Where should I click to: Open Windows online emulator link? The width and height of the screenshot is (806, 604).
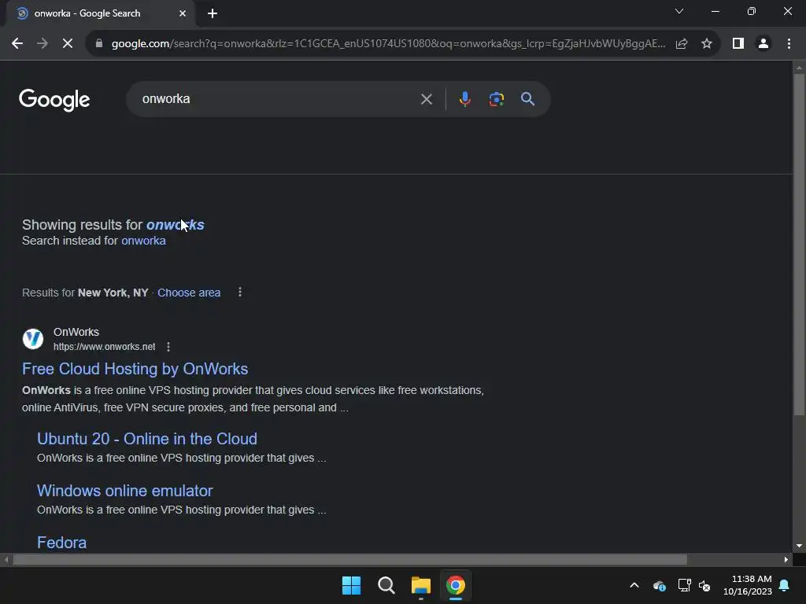125,491
